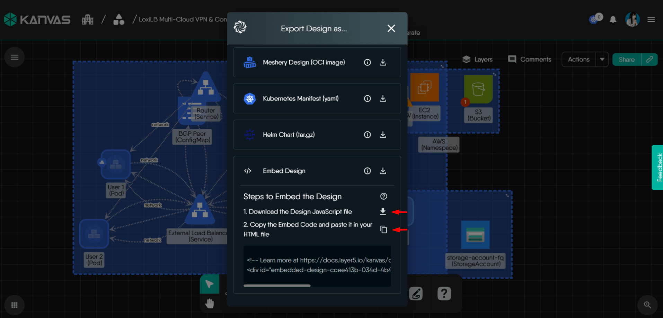Image resolution: width=663 pixels, height=318 pixels.
Task: Download the Design JavaScript file
Action: 383,211
